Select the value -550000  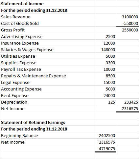tap(130, 24)
